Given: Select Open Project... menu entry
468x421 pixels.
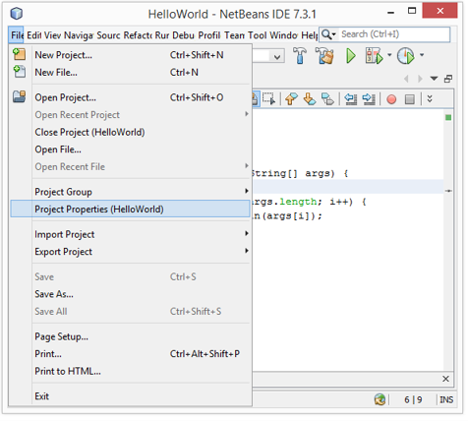Looking at the screenshot, I should (130, 97).
